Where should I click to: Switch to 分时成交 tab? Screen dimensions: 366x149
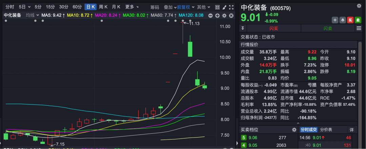(309, 130)
